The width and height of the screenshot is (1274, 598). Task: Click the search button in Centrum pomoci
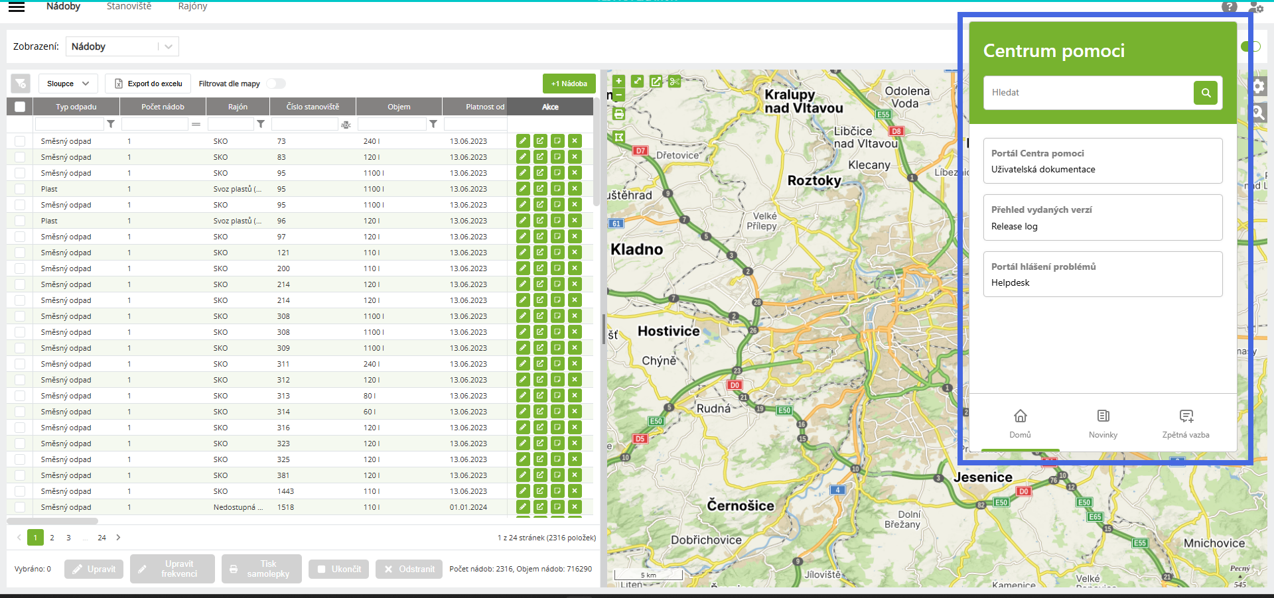click(1206, 93)
